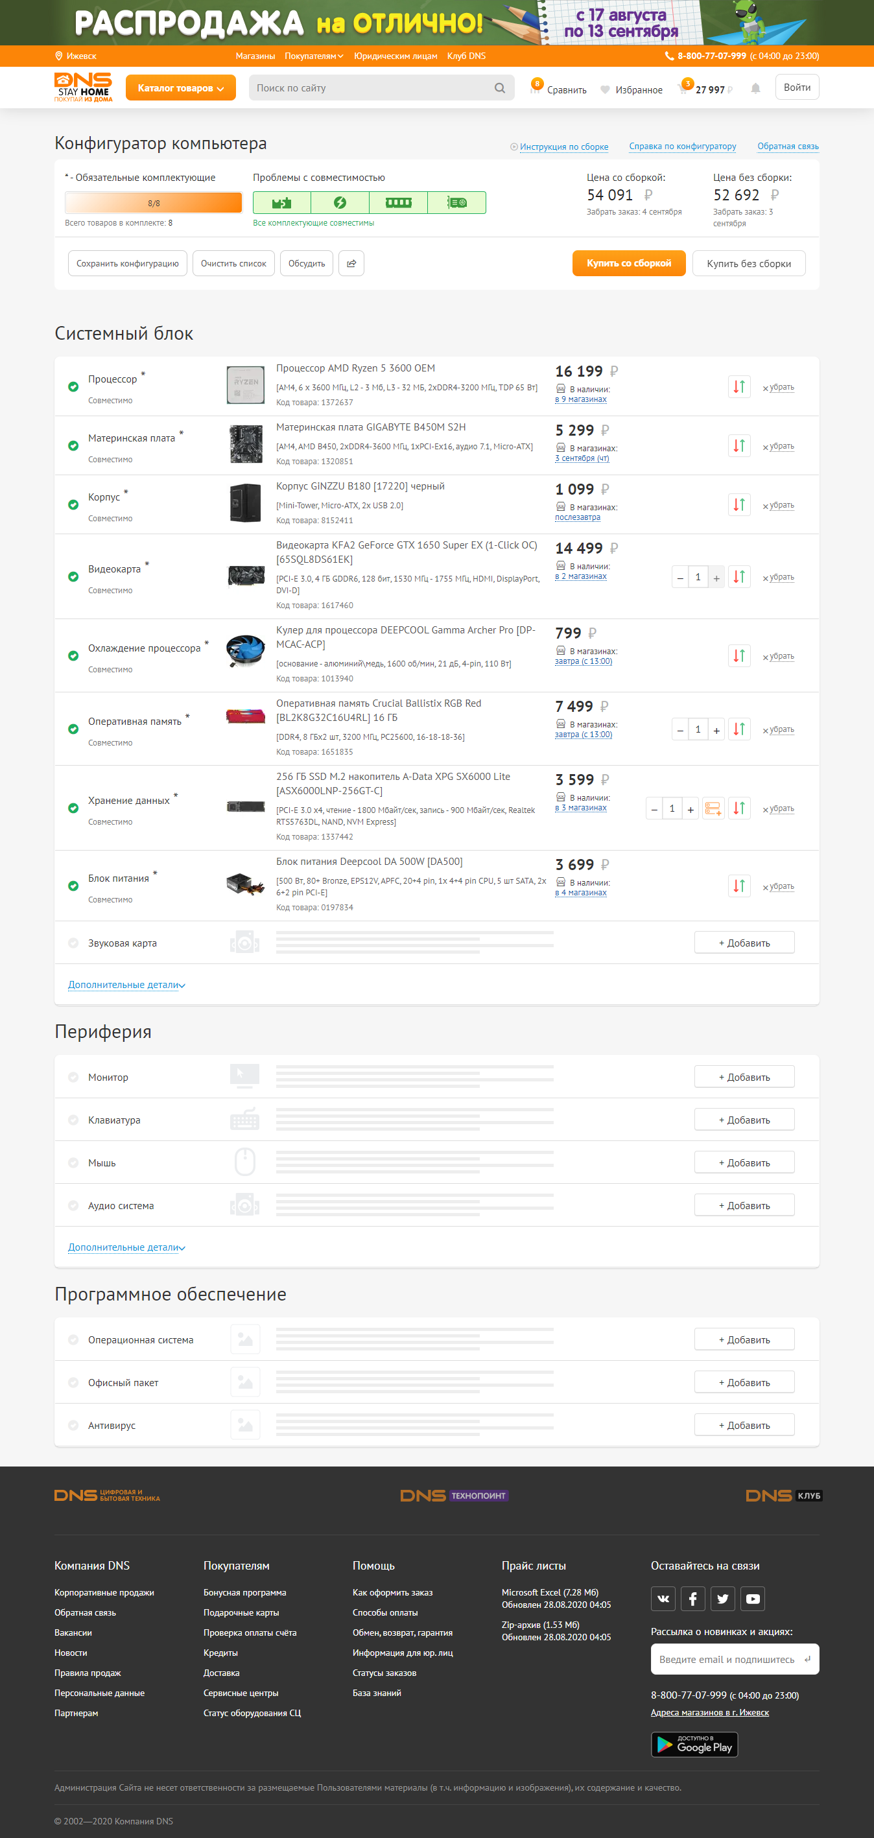Increase the RAM quantity with plus
The width and height of the screenshot is (874, 1838).
716,730
